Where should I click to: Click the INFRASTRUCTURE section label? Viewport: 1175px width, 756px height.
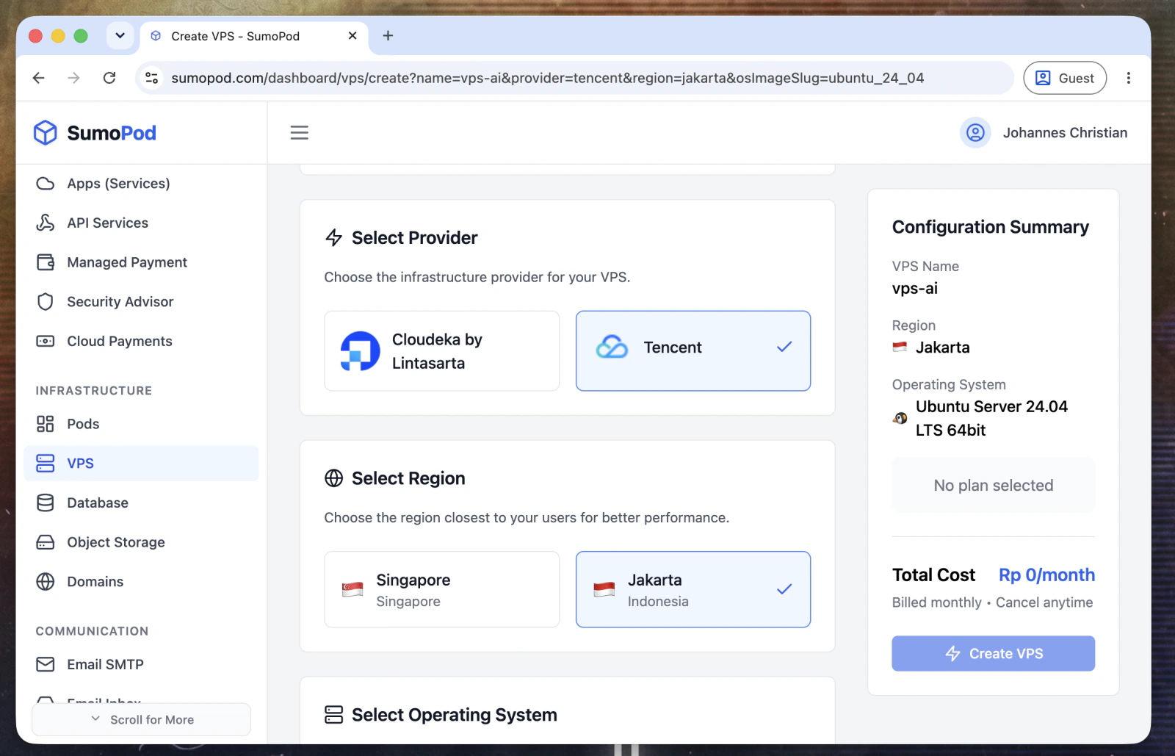94,391
